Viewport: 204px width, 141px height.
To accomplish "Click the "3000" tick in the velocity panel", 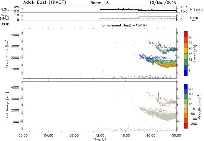I will [15, 99].
